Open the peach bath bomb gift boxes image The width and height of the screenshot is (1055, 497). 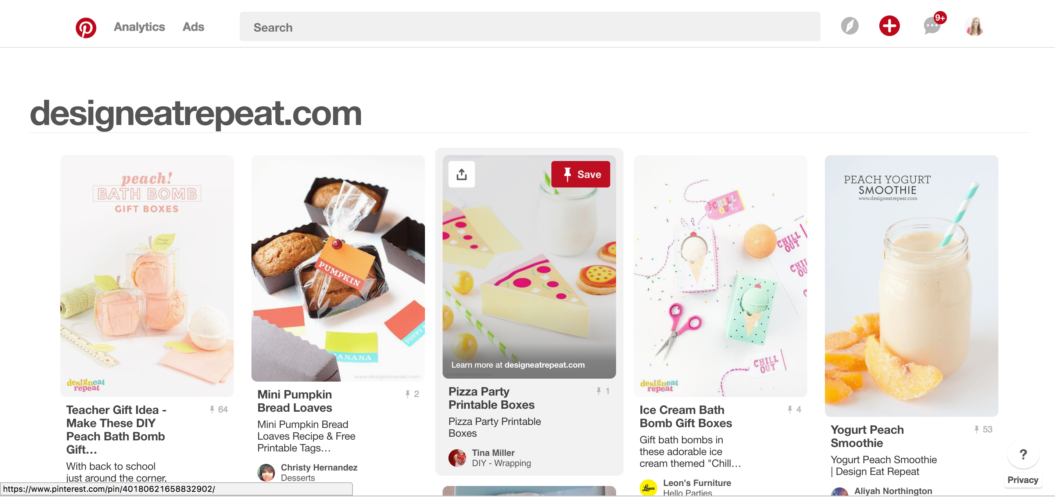pyautogui.click(x=147, y=276)
